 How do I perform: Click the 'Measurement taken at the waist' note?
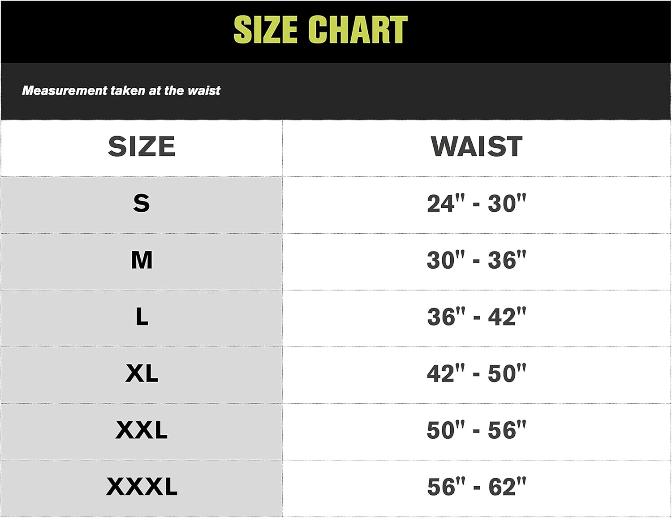[121, 90]
